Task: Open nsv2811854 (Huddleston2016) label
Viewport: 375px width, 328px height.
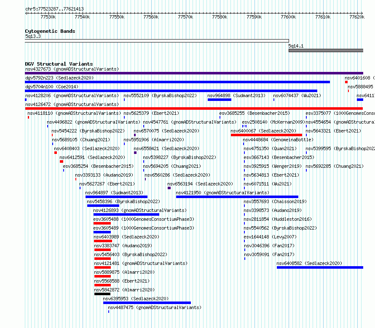Action: (278, 219)
